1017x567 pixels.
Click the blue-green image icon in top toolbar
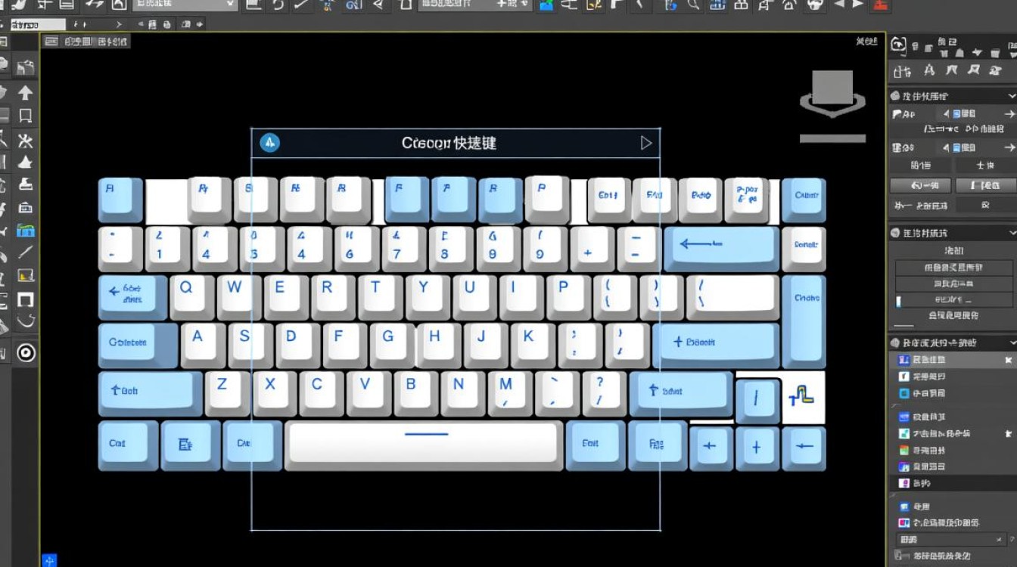(x=546, y=5)
